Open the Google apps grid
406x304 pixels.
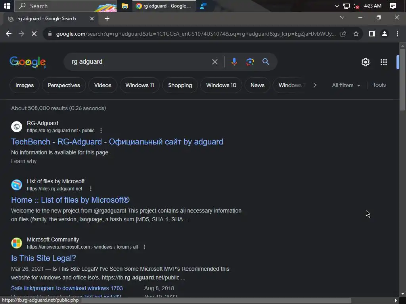pyautogui.click(x=383, y=62)
